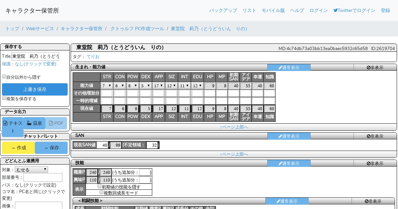Click 非表示 in 生まれ・能力値 section

(375, 67)
